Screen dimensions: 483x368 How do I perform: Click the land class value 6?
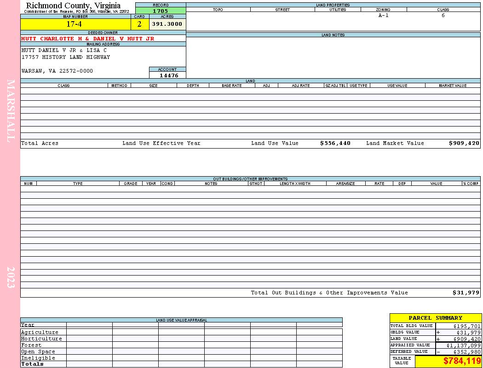443,15
